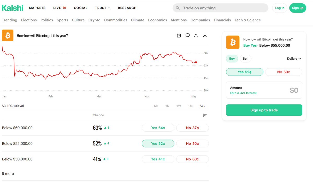Click the Bitcoin icon in trade panel
This screenshot has height=184, width=313.
pos(233,42)
